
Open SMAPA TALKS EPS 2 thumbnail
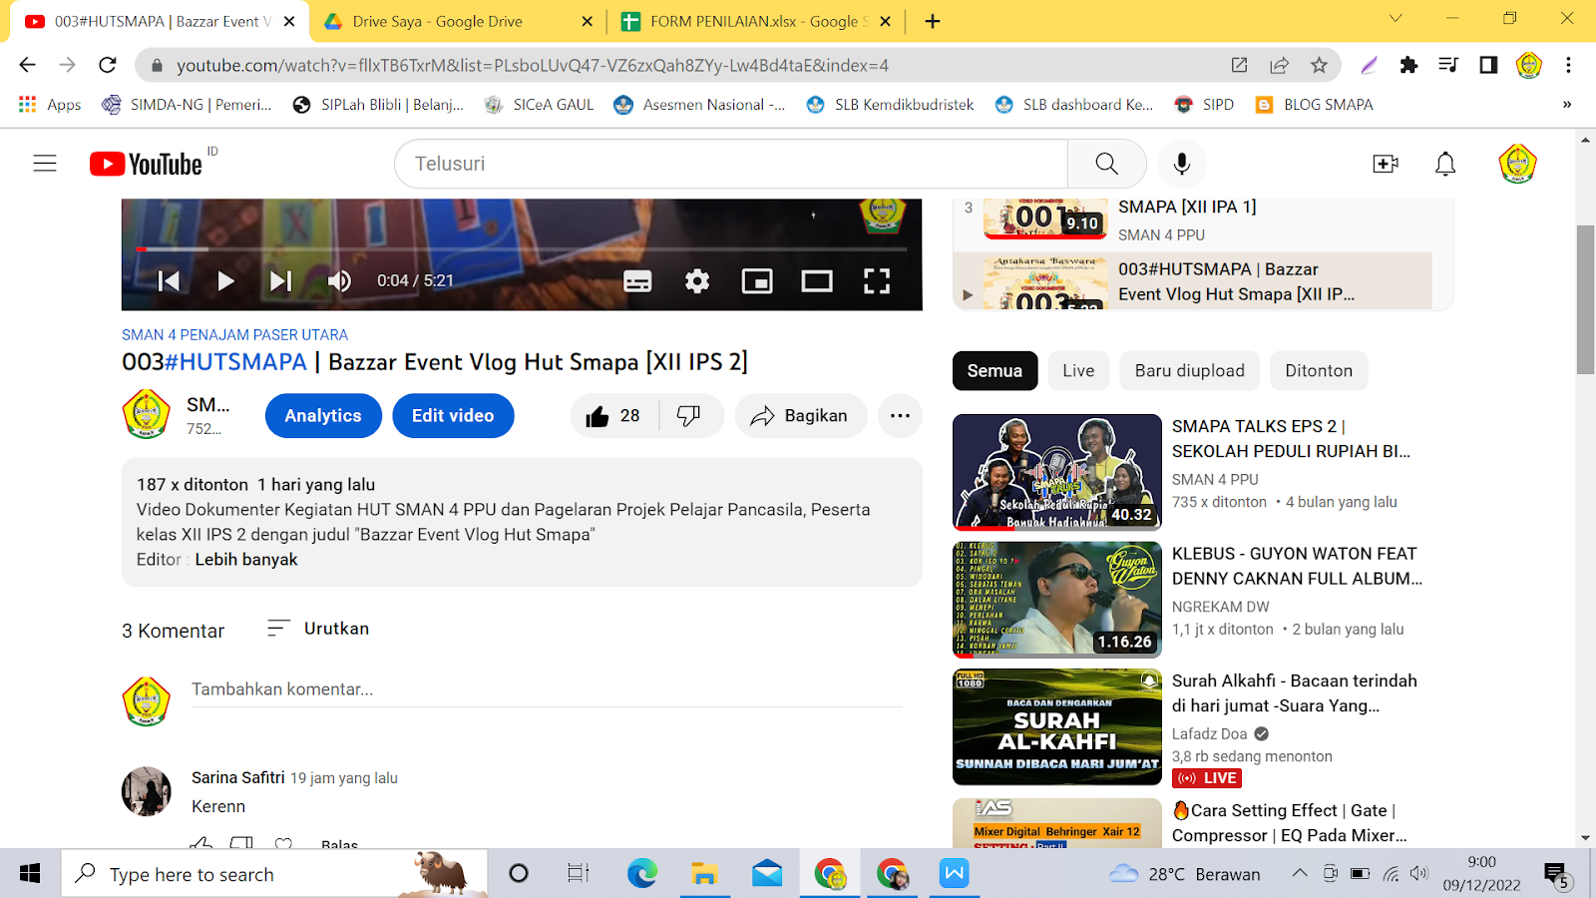(1057, 472)
